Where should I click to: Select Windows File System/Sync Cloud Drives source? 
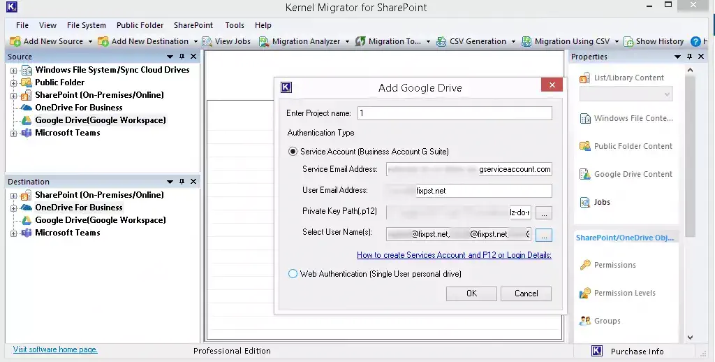pos(112,70)
